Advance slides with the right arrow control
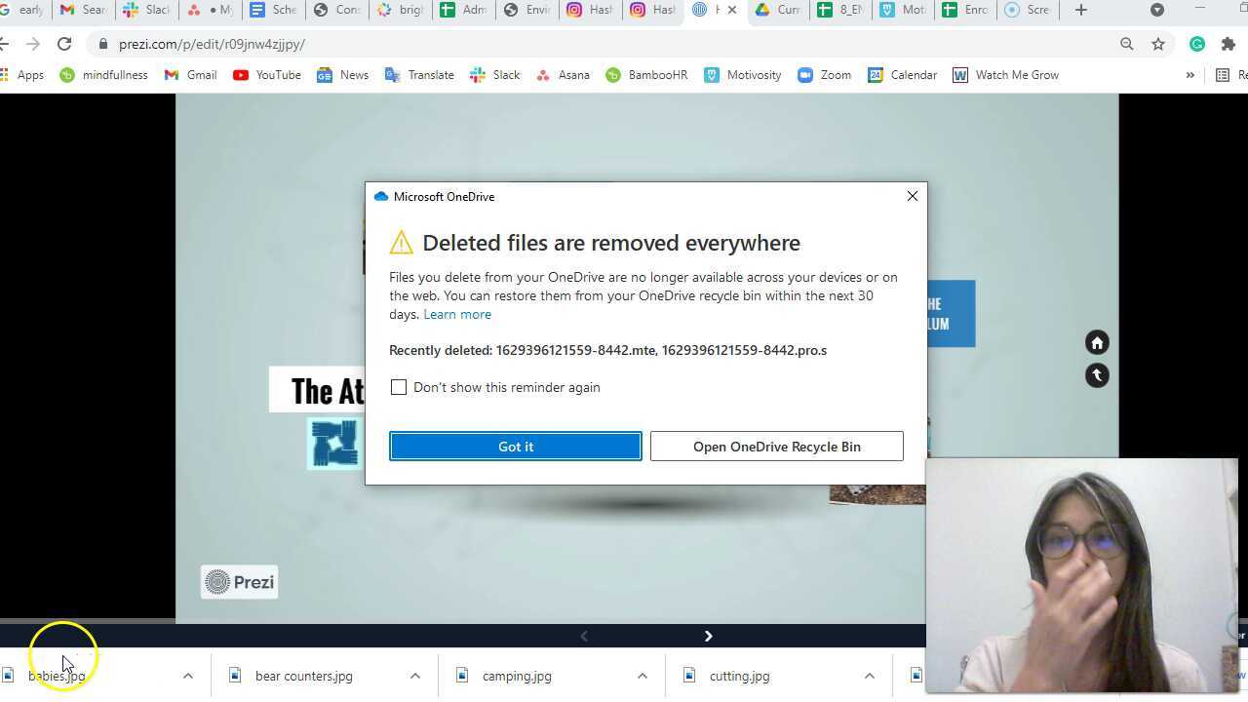 click(709, 636)
